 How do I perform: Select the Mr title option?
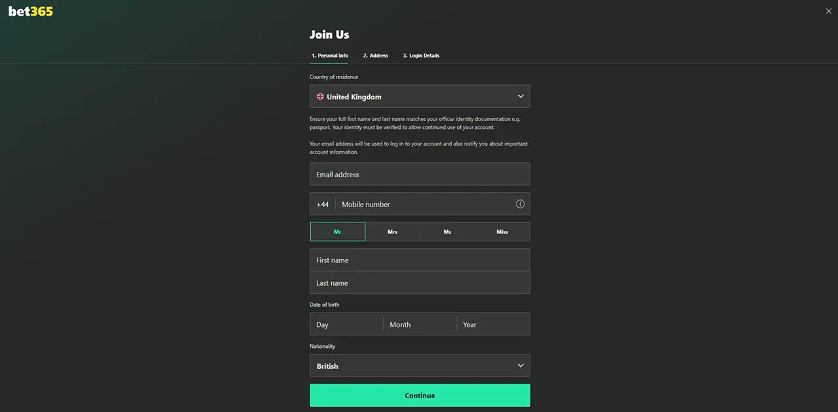click(x=338, y=232)
